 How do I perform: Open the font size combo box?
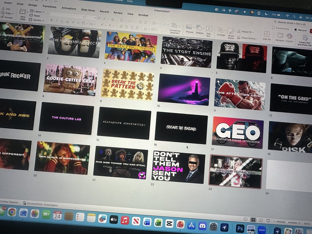click(x=91, y=17)
